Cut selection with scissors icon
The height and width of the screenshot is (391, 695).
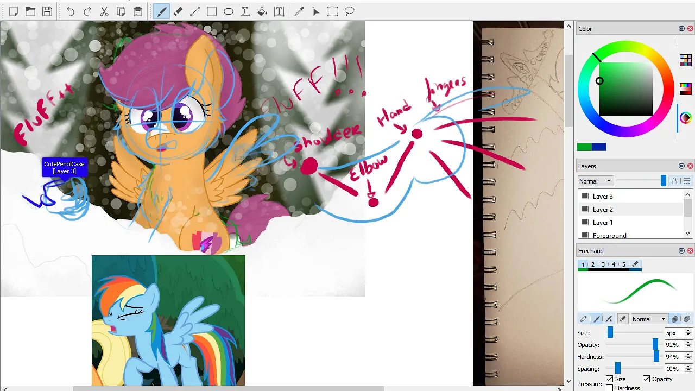coord(104,11)
